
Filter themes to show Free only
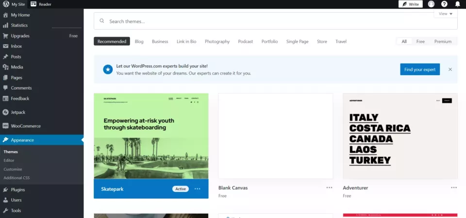coord(420,42)
